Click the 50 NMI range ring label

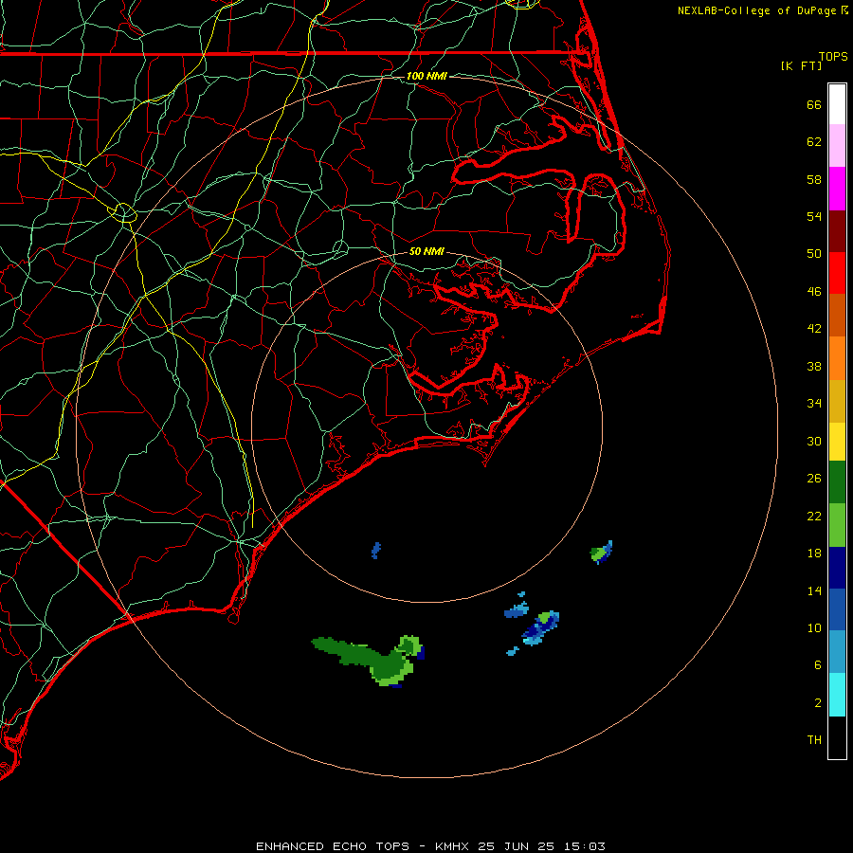(x=426, y=251)
